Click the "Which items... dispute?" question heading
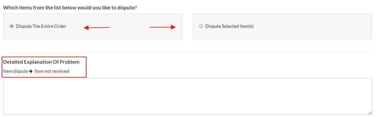This screenshot has height=117, width=380. 70,8
